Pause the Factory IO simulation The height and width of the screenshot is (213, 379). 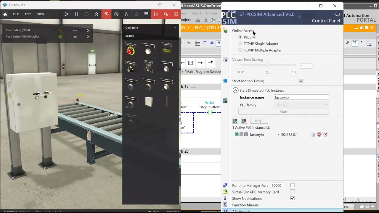tap(77, 14)
